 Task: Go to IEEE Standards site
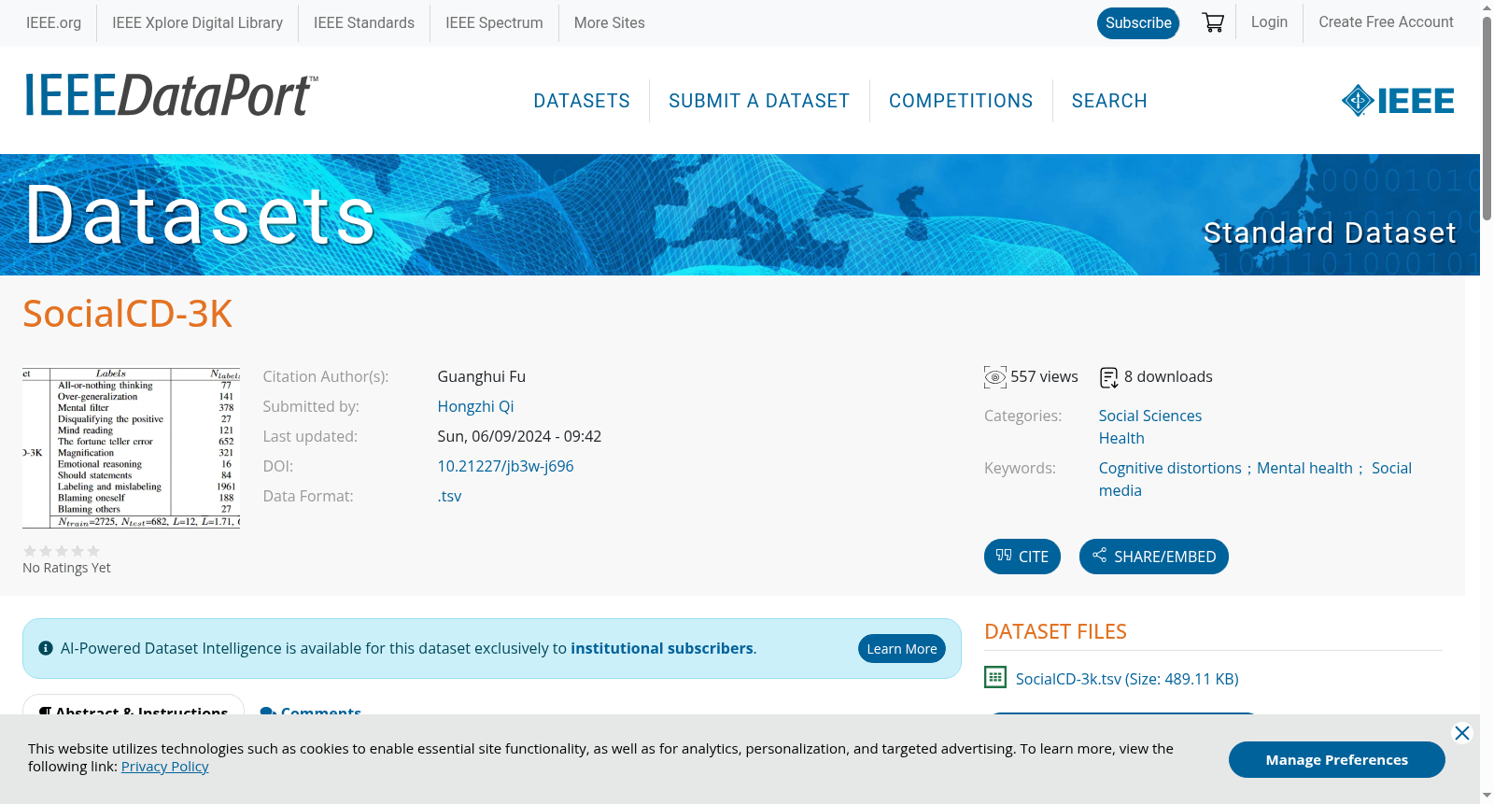click(364, 22)
